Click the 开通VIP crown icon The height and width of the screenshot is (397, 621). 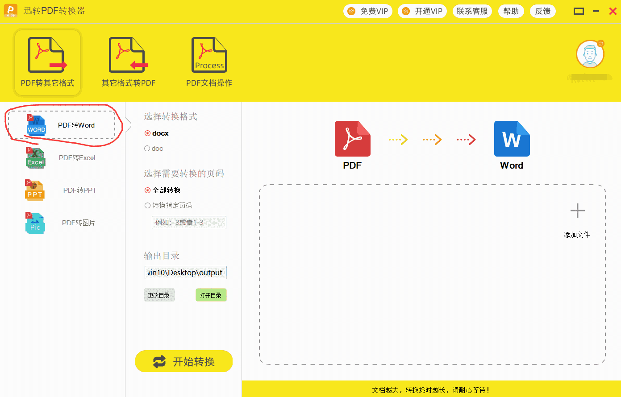(405, 11)
